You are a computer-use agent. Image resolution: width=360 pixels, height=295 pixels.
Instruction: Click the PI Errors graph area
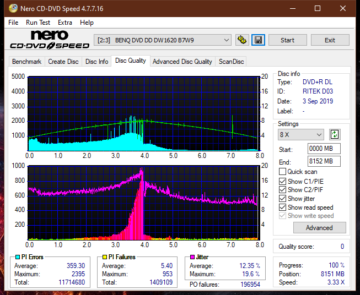click(144, 113)
